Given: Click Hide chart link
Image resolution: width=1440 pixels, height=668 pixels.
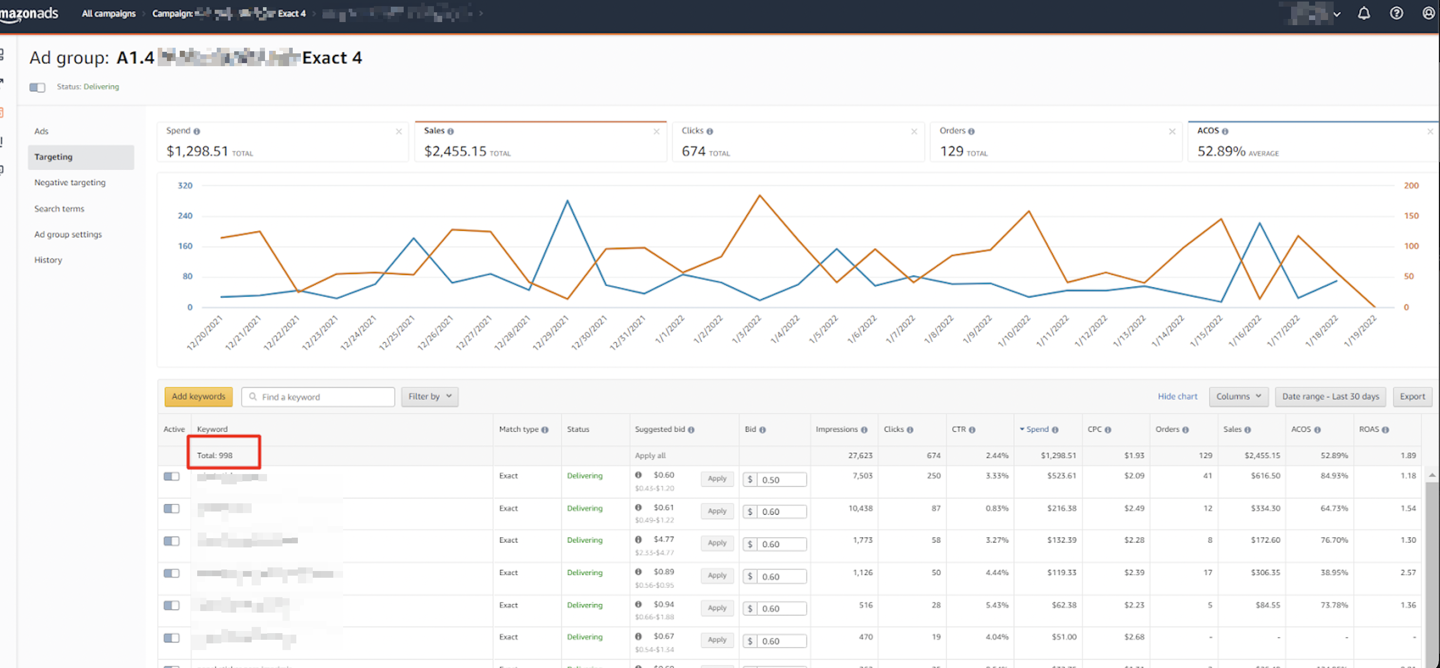Looking at the screenshot, I should (x=1177, y=397).
